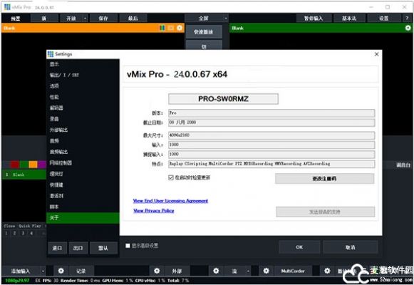
Task: Open gear icon on green output header
Action: (x=408, y=28)
